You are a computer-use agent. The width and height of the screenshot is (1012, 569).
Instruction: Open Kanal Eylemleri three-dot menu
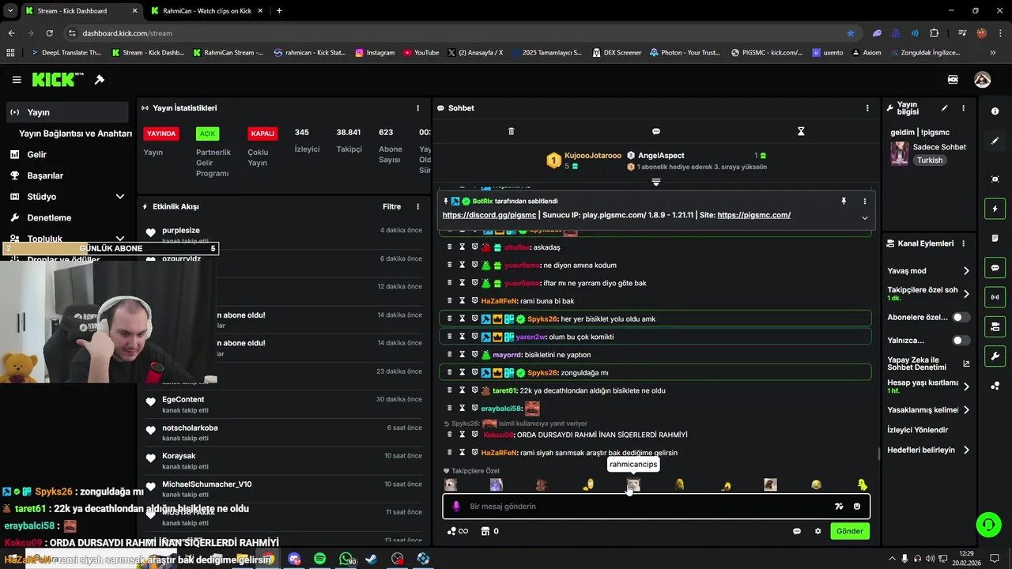pos(963,243)
